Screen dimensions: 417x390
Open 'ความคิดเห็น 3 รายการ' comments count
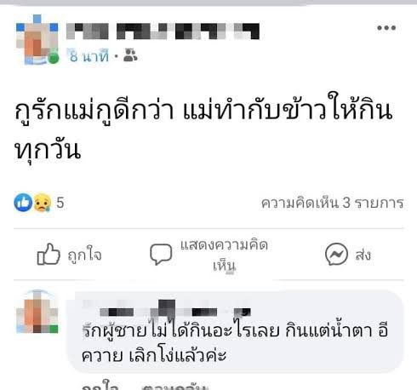tap(332, 203)
